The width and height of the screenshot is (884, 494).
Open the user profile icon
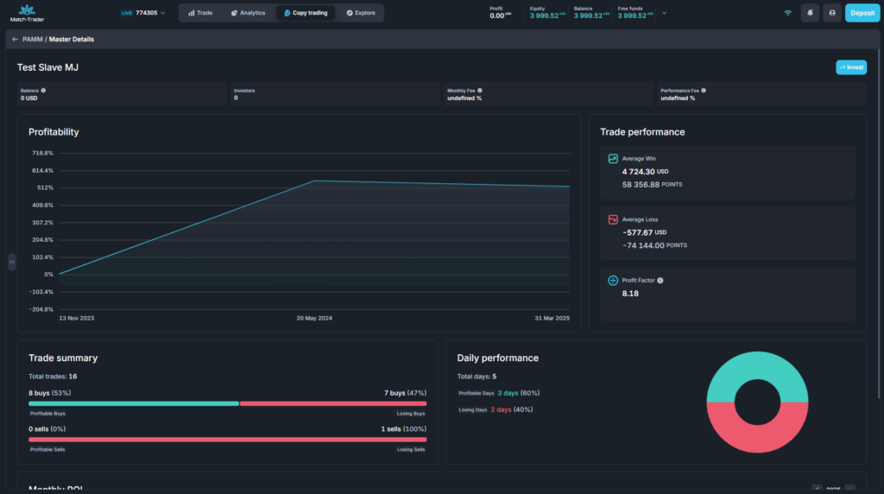click(x=832, y=13)
